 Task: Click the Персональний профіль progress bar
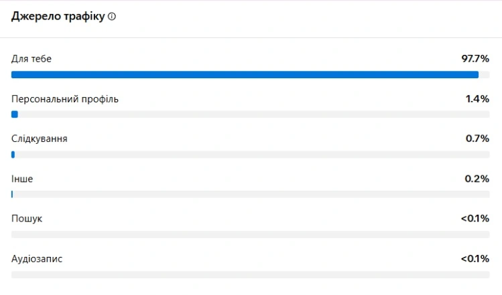point(251,114)
